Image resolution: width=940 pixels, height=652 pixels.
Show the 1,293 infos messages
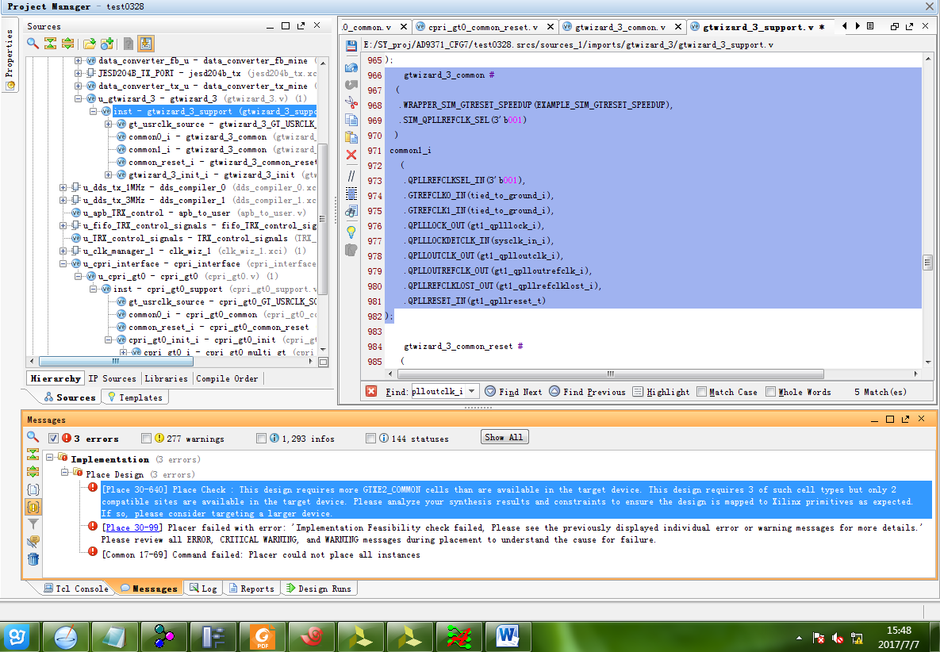click(x=261, y=436)
